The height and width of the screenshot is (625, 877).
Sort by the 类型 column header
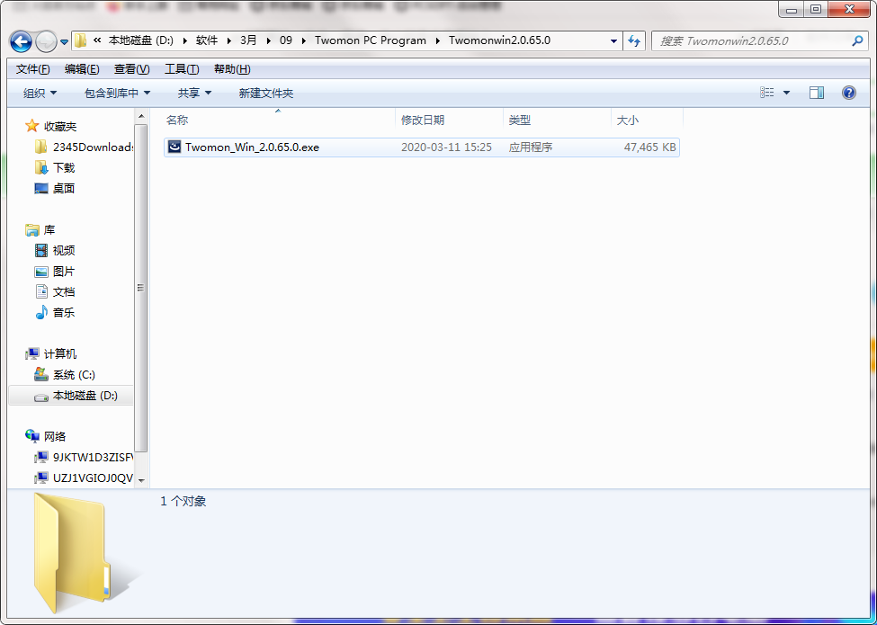point(557,121)
